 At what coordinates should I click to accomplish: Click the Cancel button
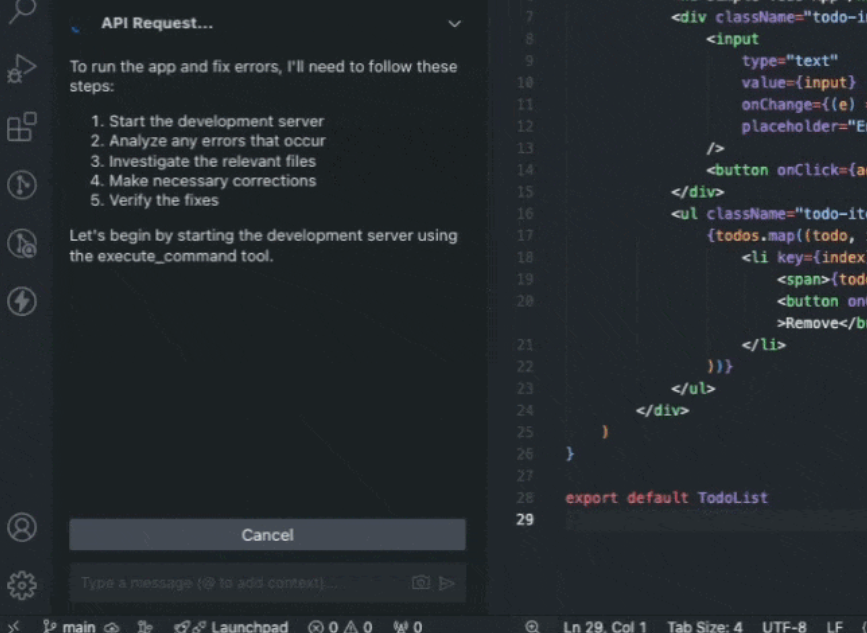click(267, 534)
